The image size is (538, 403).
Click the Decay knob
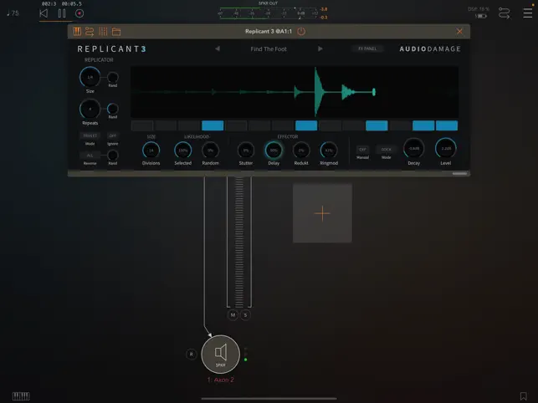coord(414,149)
